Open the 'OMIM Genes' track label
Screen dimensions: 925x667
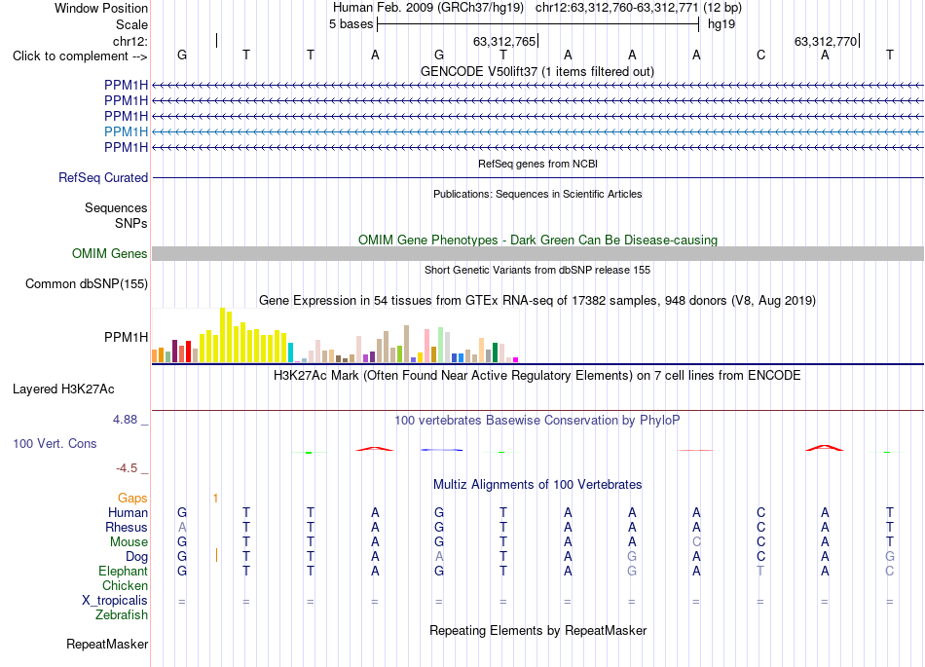pos(109,253)
